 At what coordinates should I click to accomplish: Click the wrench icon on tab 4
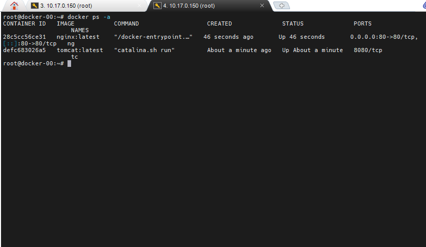pyautogui.click(x=158, y=6)
